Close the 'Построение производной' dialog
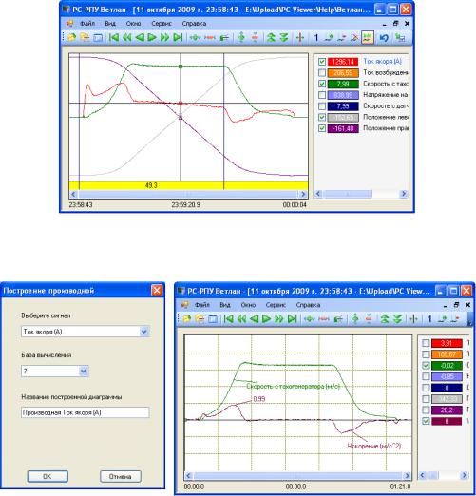476x496 pixels. coord(157,290)
